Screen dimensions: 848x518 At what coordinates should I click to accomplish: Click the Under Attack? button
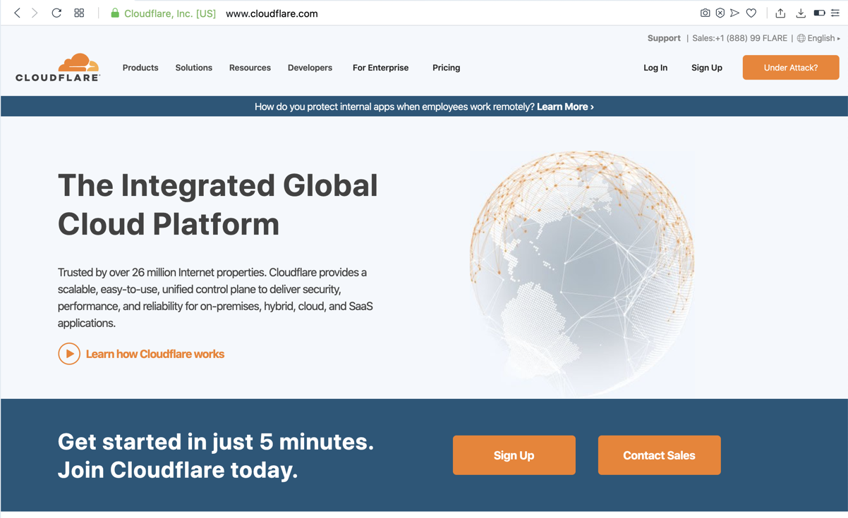[791, 68]
